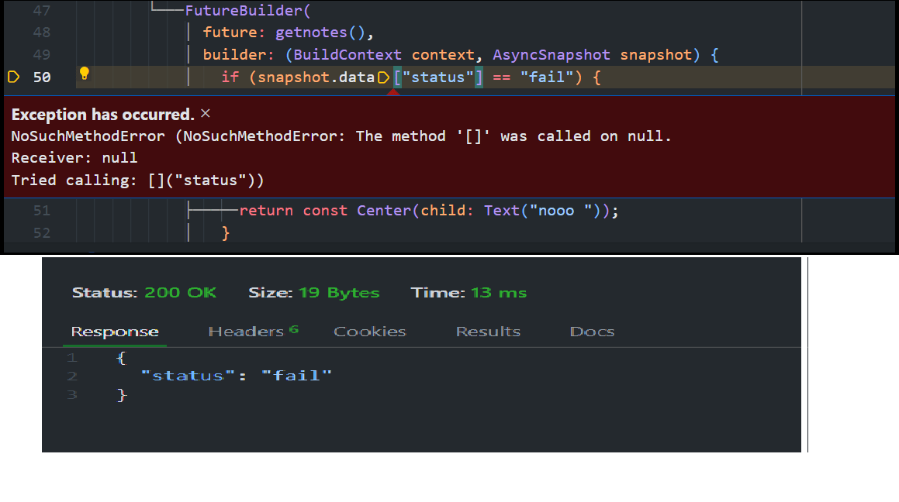Open the Cookies tab
This screenshot has width=899, height=502.
370,331
